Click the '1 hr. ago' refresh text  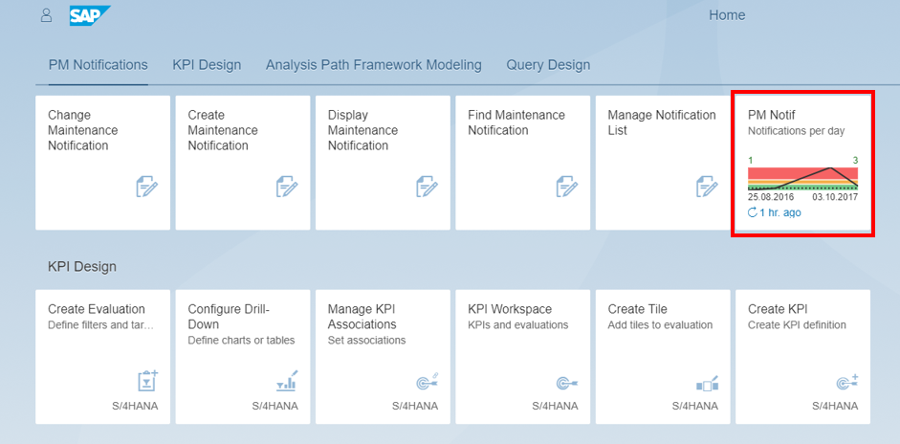tap(780, 212)
